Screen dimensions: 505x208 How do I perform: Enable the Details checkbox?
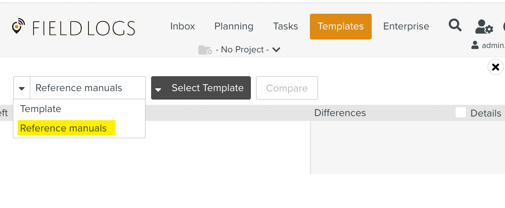[x=461, y=113]
